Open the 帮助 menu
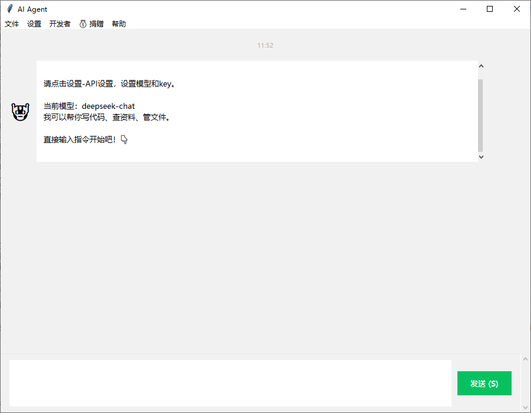 (x=118, y=24)
